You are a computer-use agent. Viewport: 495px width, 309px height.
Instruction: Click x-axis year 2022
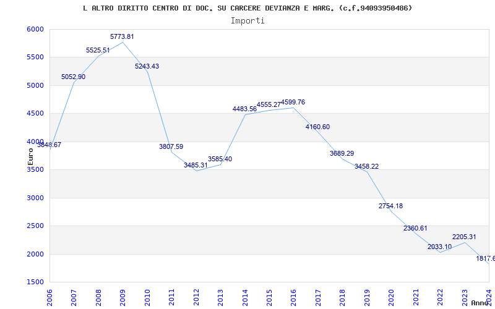click(440, 297)
